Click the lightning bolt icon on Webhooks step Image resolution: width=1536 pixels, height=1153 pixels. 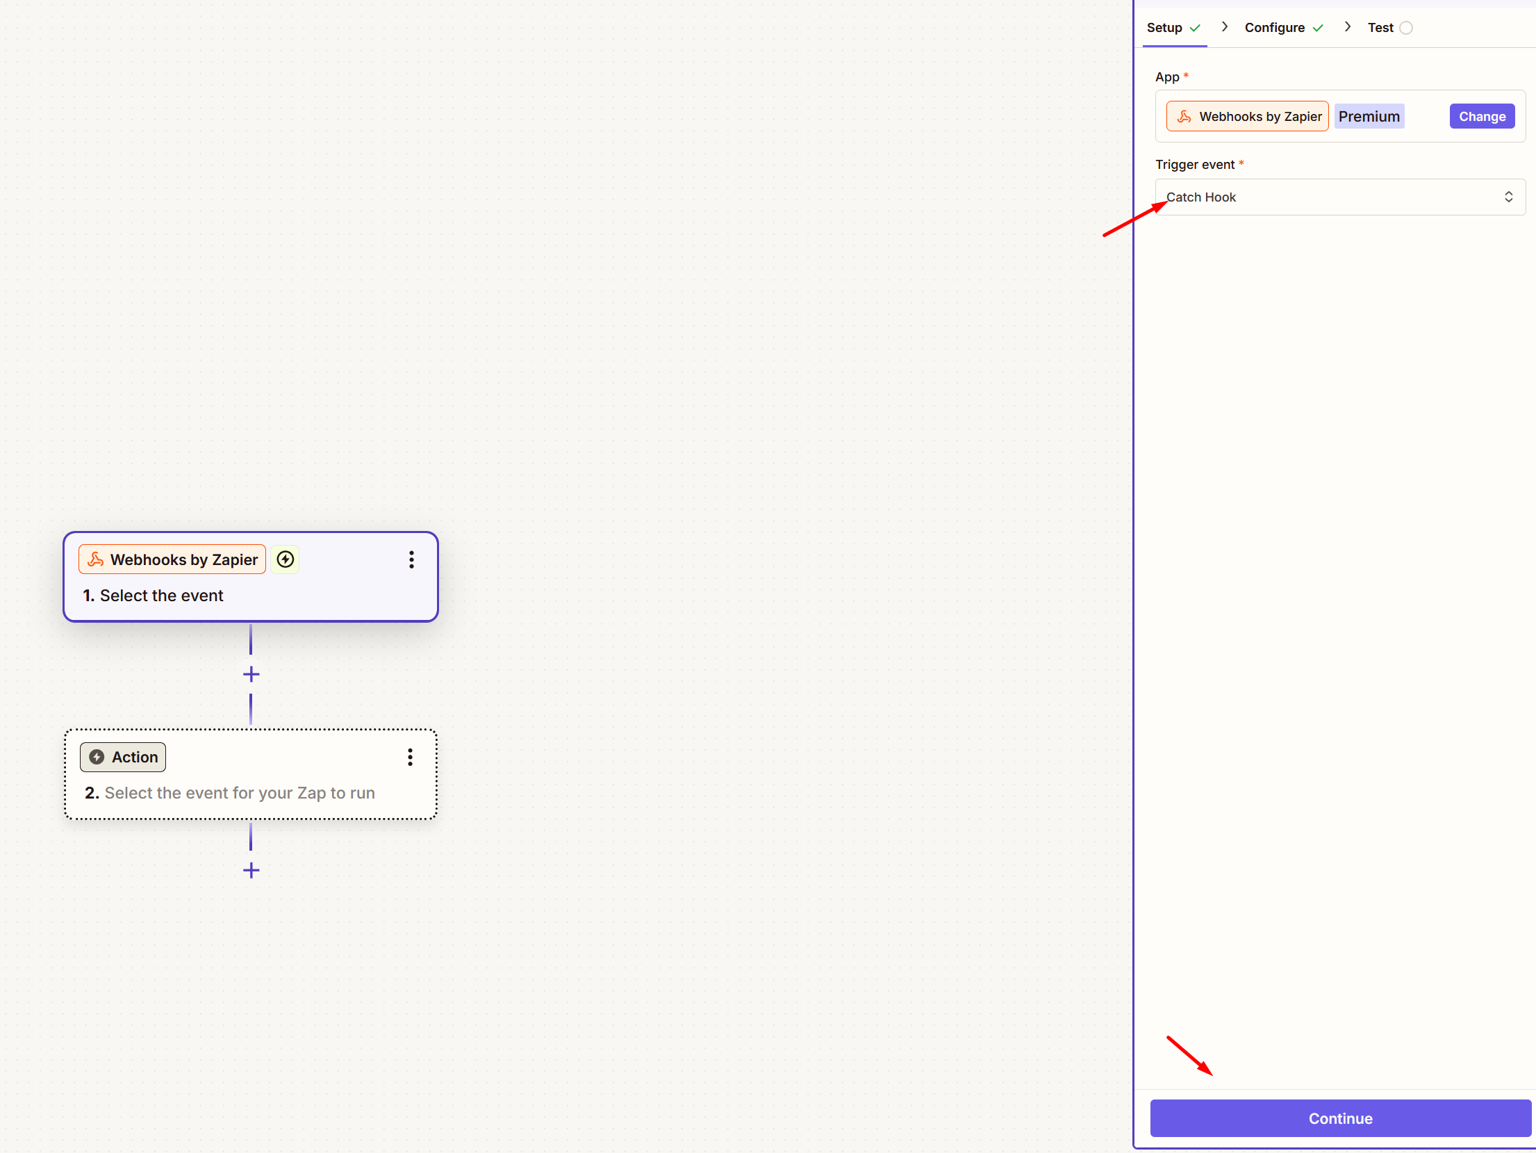285,559
